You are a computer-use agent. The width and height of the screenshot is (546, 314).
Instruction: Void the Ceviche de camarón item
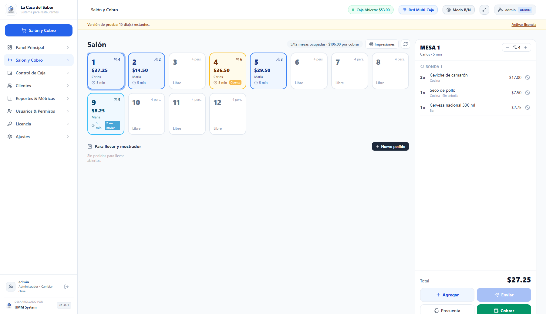click(x=527, y=77)
